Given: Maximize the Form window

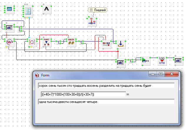Looking at the screenshot, I should [161, 75].
